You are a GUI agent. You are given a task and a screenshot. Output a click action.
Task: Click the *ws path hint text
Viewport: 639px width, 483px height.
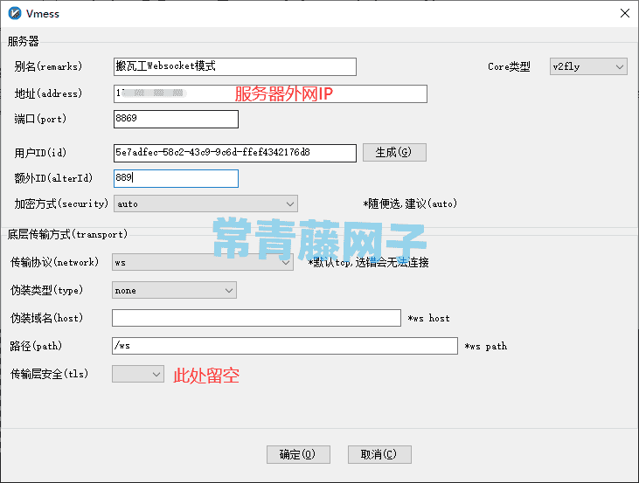(x=486, y=347)
